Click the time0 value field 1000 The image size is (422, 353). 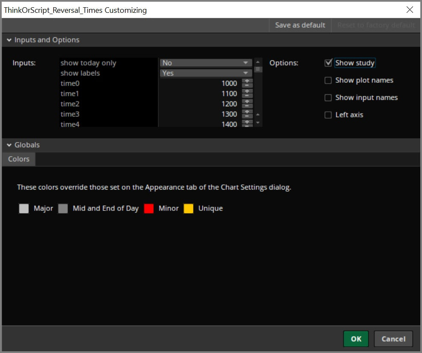(x=200, y=83)
